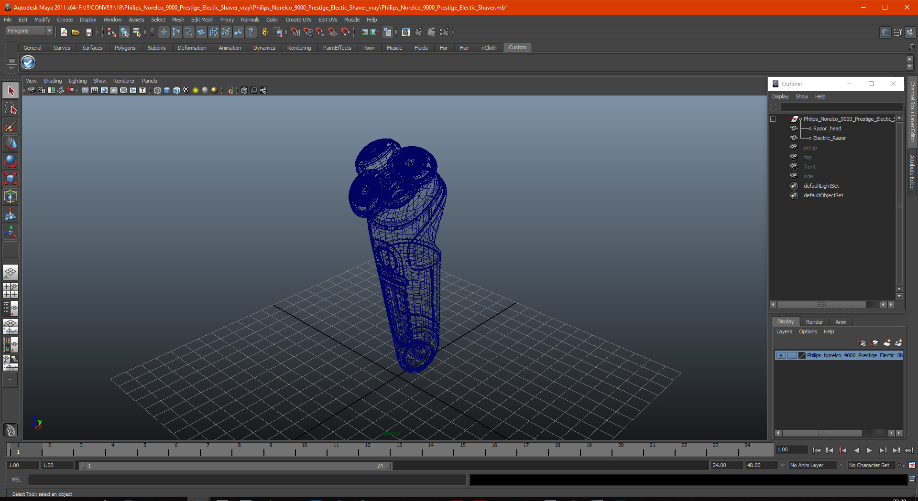Open the Show menu in Outliner

pos(802,96)
